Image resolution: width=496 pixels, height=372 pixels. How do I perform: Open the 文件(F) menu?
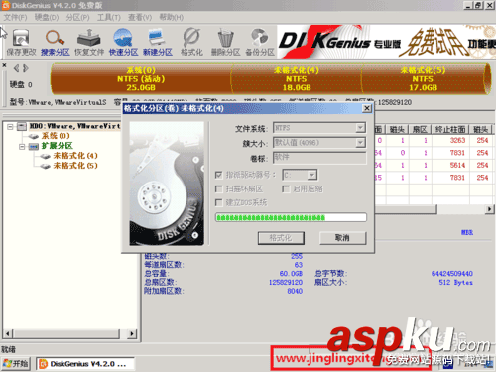[x=15, y=17]
